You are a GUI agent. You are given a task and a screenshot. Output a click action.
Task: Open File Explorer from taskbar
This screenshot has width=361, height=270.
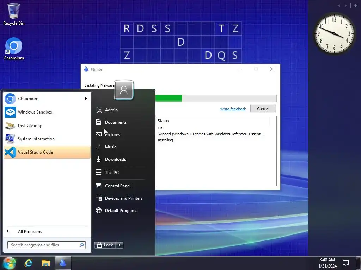pos(46,263)
